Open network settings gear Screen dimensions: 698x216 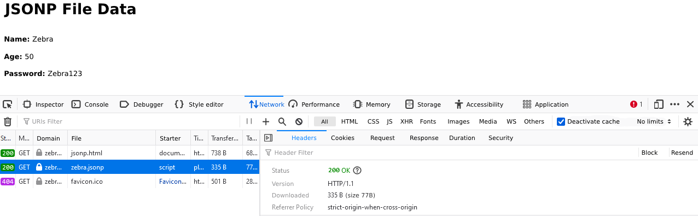tap(688, 121)
